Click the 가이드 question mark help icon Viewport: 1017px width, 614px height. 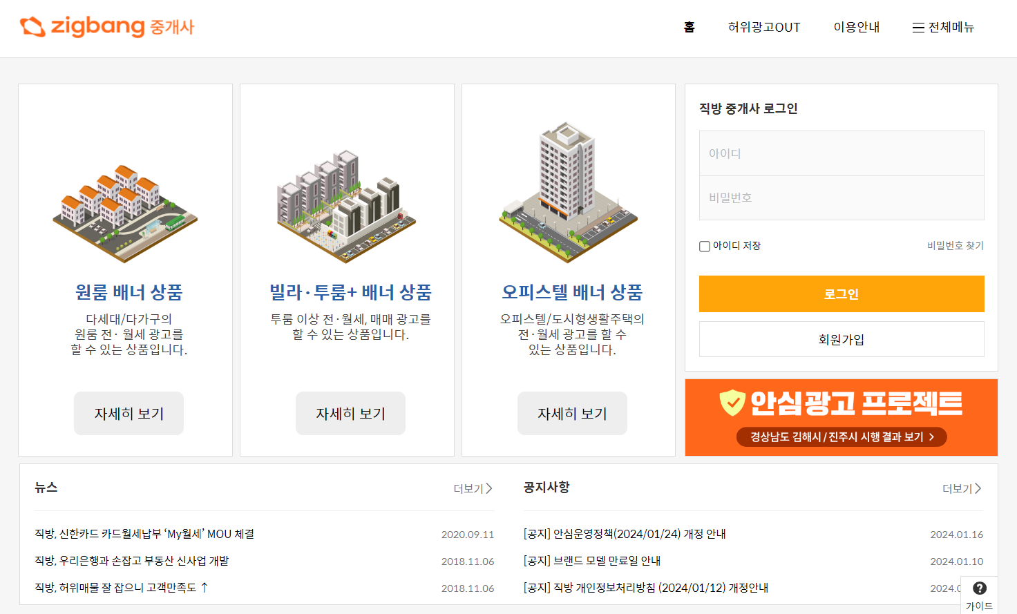pyautogui.click(x=980, y=588)
